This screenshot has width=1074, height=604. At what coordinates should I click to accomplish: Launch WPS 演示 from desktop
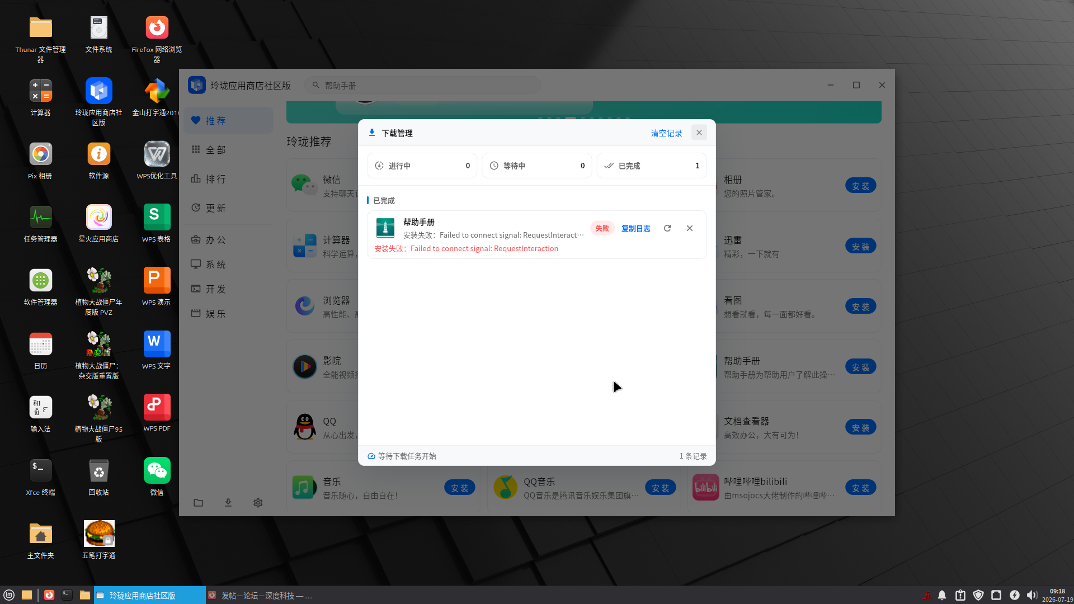click(x=157, y=287)
